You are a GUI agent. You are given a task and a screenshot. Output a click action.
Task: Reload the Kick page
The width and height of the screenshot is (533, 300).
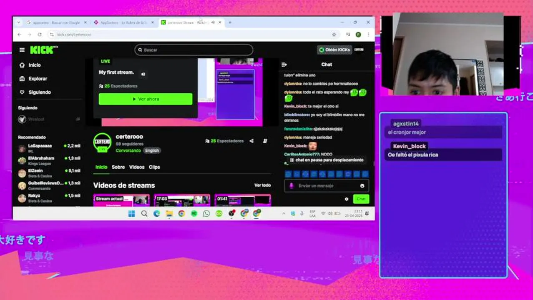pos(40,35)
